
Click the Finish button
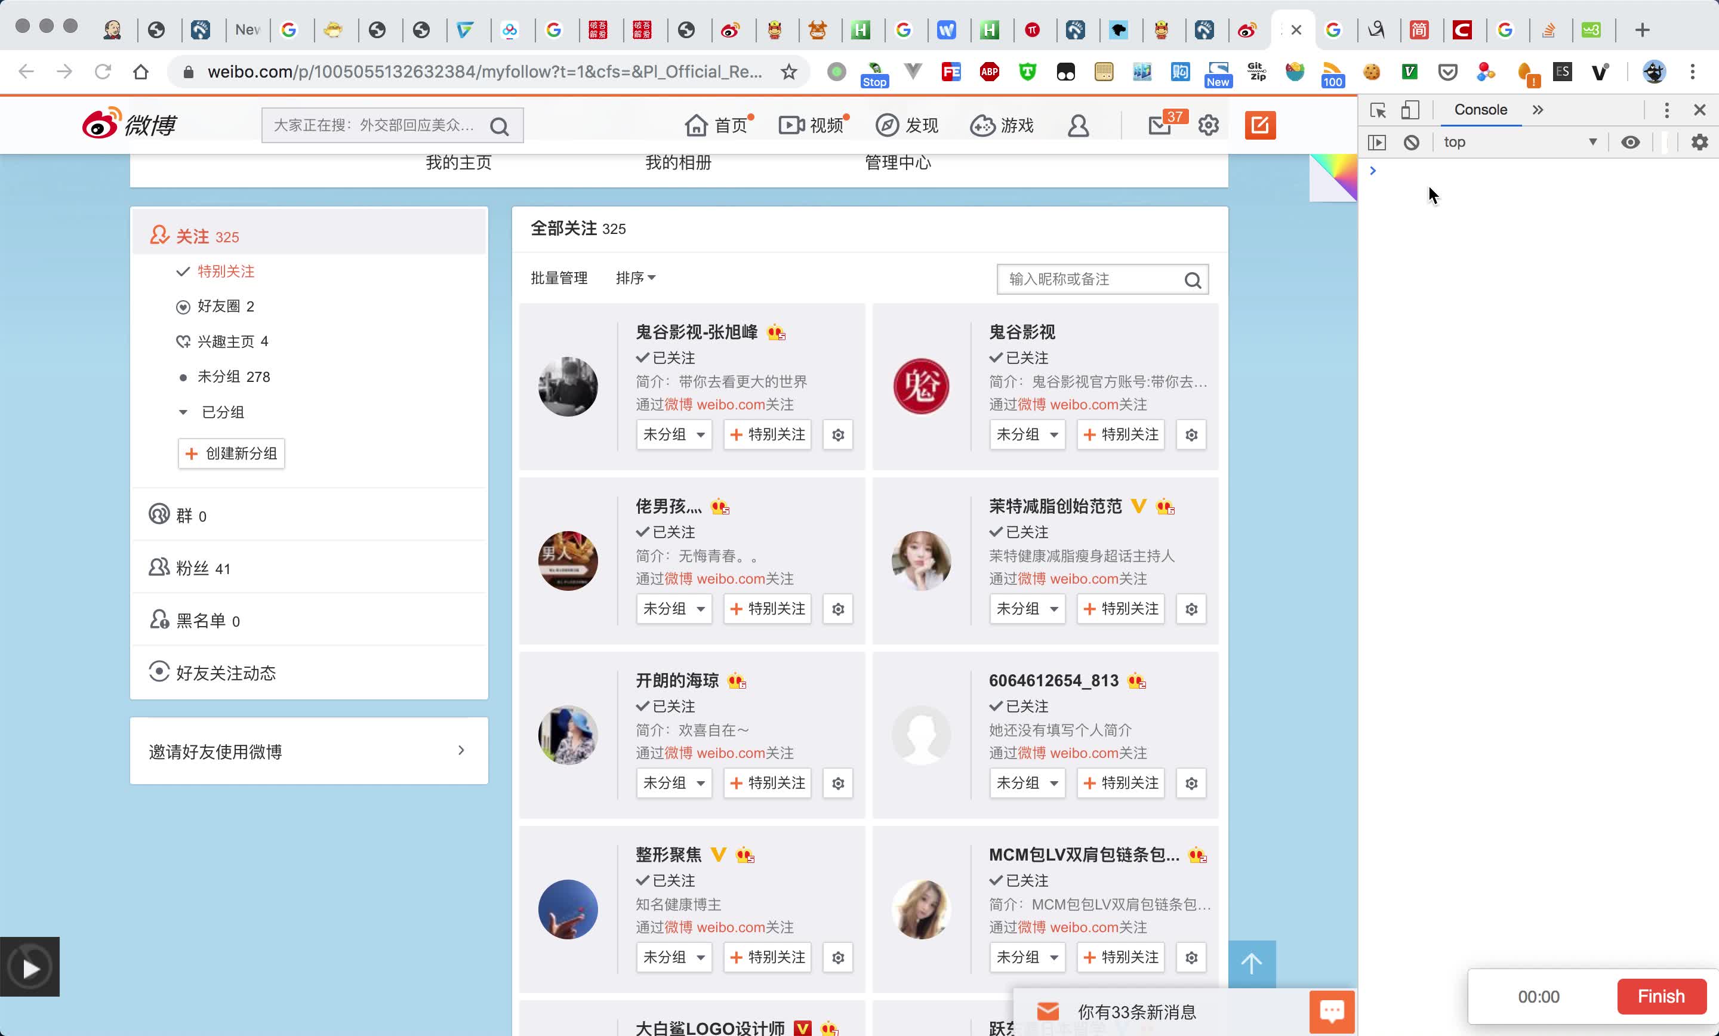(1661, 996)
